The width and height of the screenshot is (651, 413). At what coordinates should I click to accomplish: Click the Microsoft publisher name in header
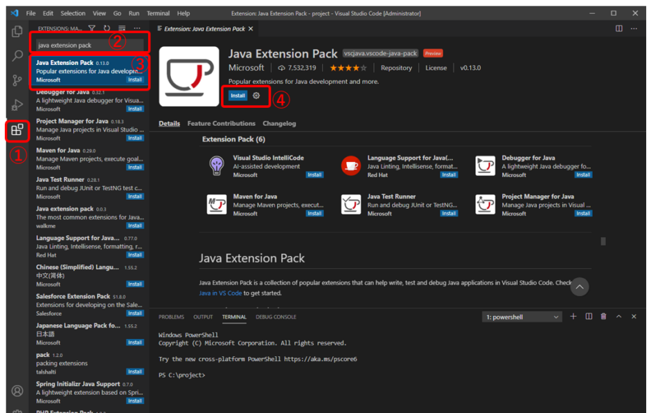pos(246,68)
